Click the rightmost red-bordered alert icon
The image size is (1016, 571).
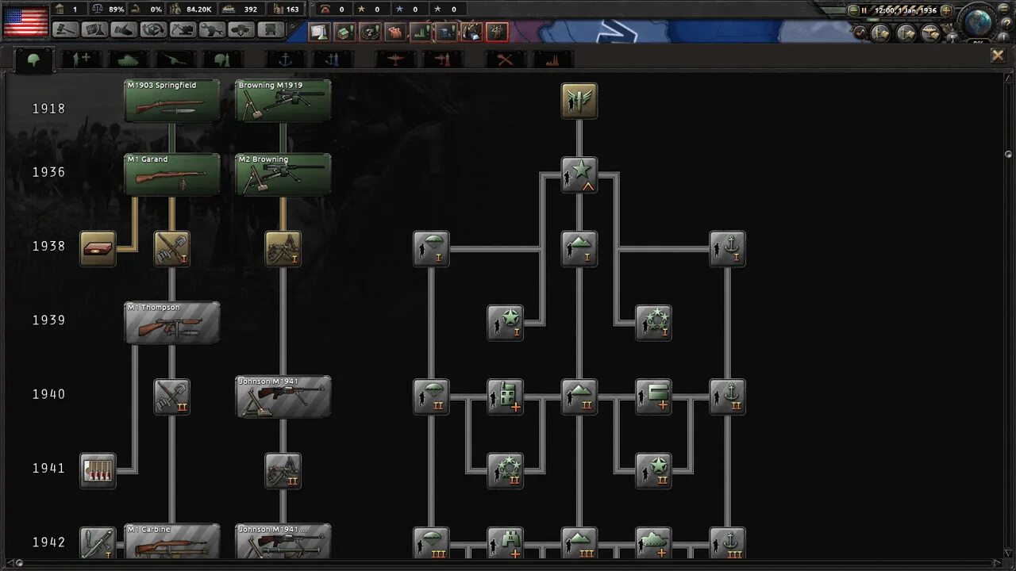[497, 33]
